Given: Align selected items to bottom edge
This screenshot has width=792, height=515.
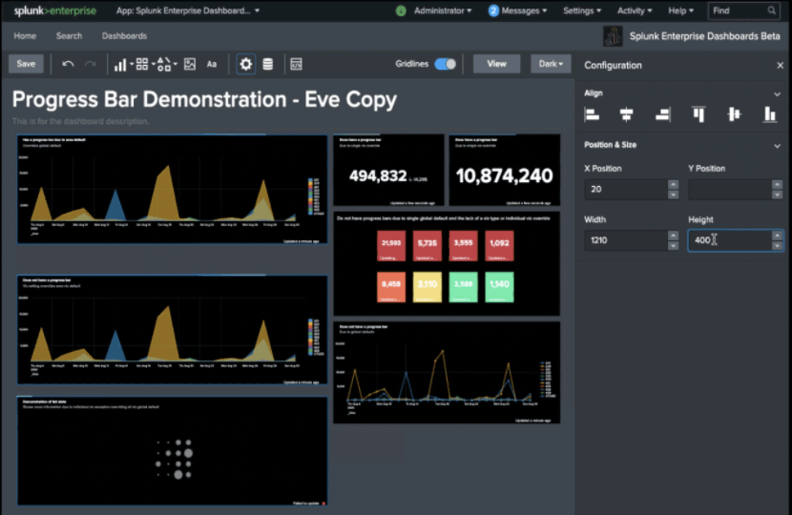Looking at the screenshot, I should pos(769,114).
